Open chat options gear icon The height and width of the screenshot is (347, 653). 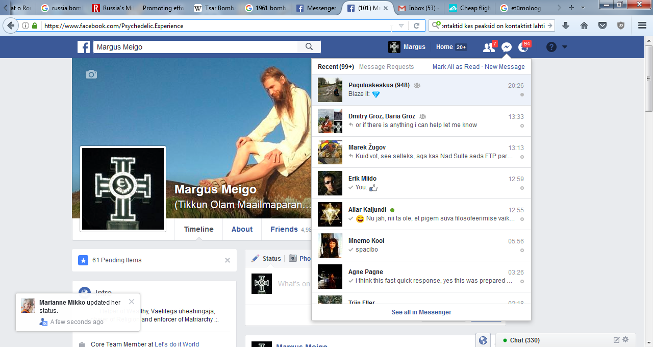(626, 340)
